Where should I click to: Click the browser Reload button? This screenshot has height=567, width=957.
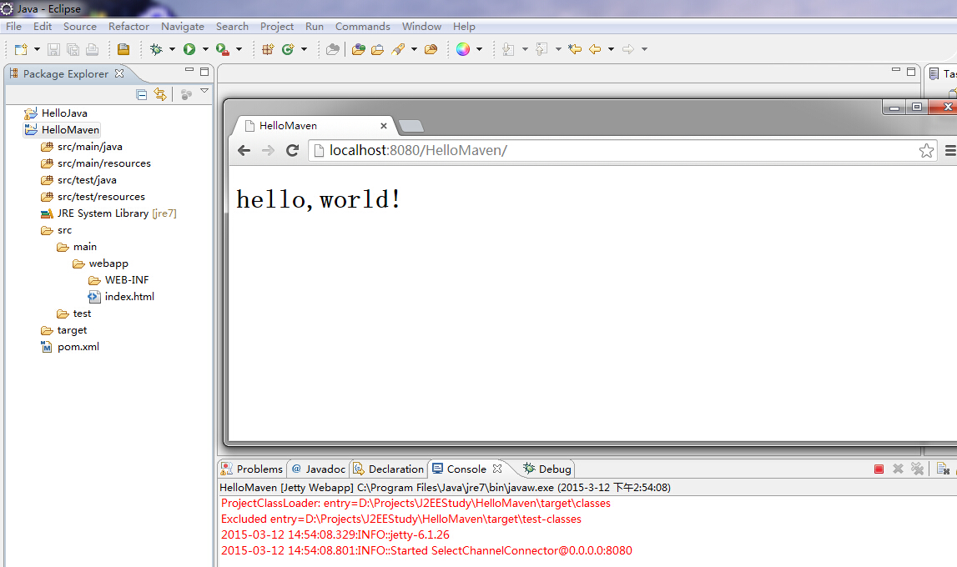click(x=292, y=151)
